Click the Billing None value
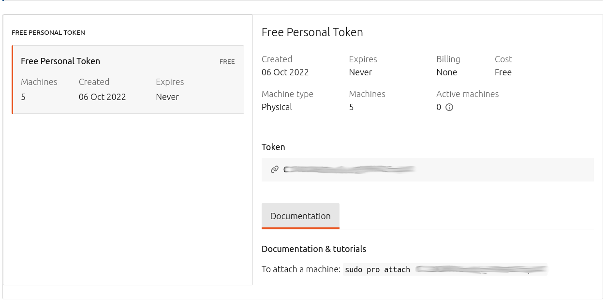 446,72
